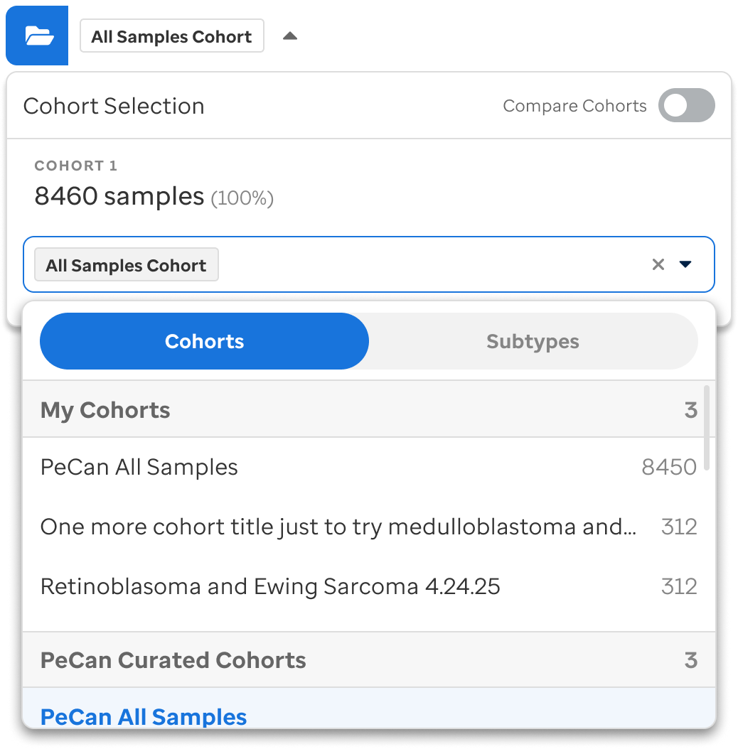Select the Cohorts tab
Viewport: 738px width, 749px height.
point(204,341)
